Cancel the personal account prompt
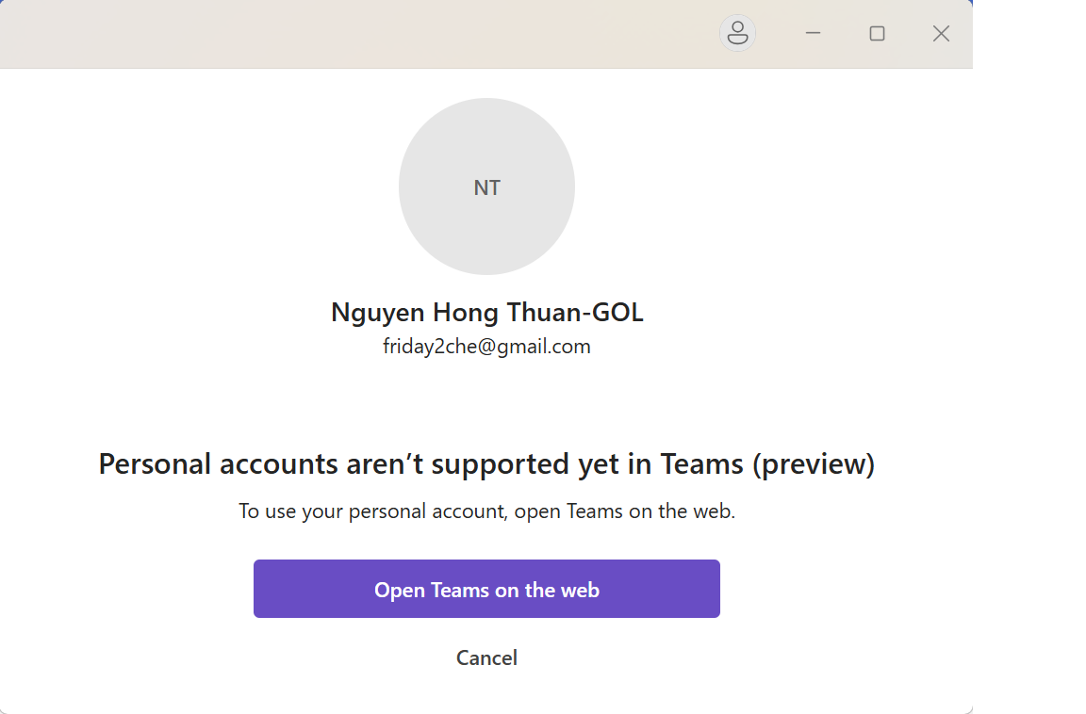The image size is (1086, 714). click(486, 657)
